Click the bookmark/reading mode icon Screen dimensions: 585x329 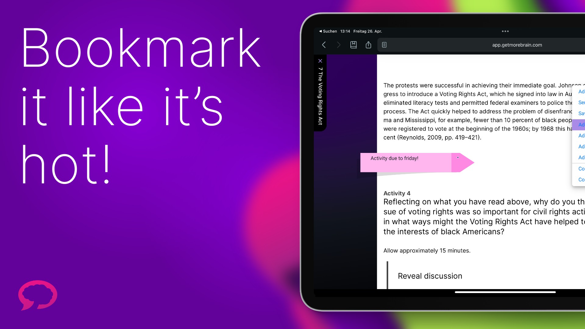353,44
